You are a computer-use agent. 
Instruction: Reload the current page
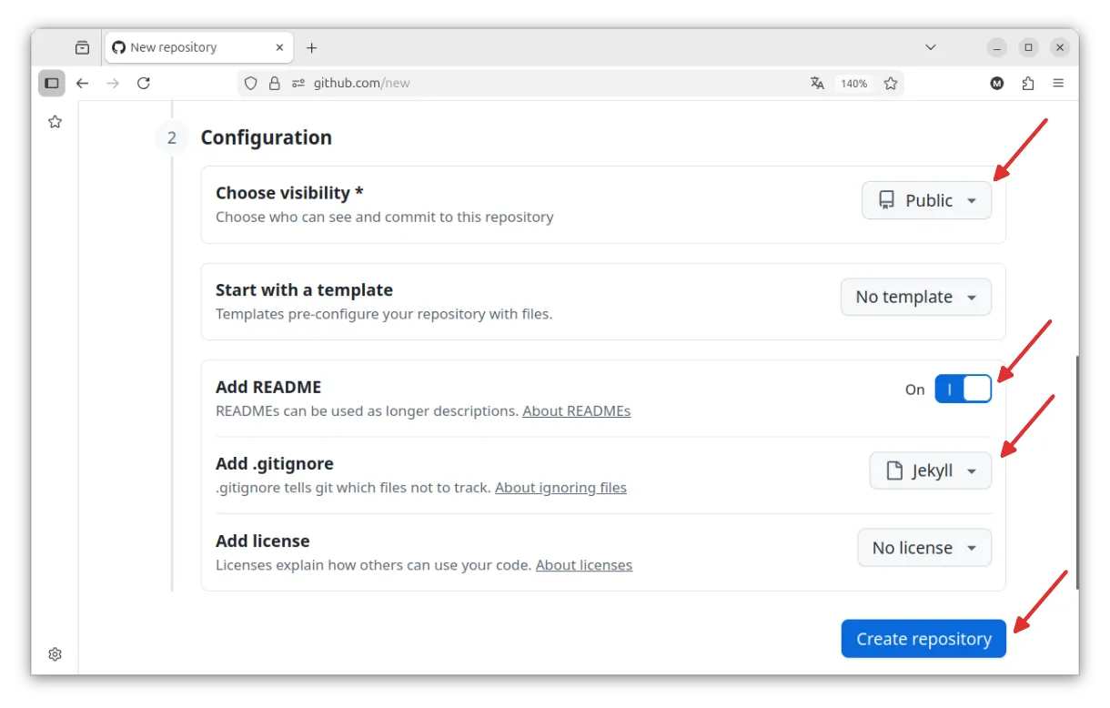coord(144,83)
